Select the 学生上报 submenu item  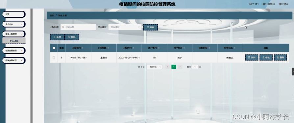click(14, 41)
